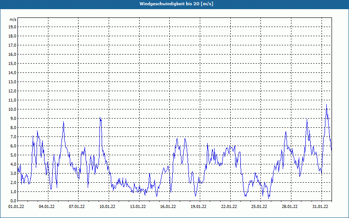
Task: Click the 'm/s' unit label
Action: tap(13, 20)
